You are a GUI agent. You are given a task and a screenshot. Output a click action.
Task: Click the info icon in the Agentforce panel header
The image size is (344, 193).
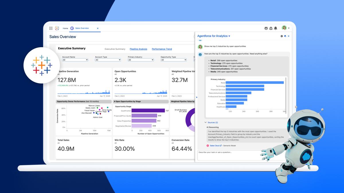(281, 36)
